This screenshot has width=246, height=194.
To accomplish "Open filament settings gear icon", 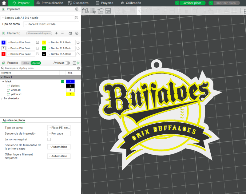I will (x=77, y=33).
